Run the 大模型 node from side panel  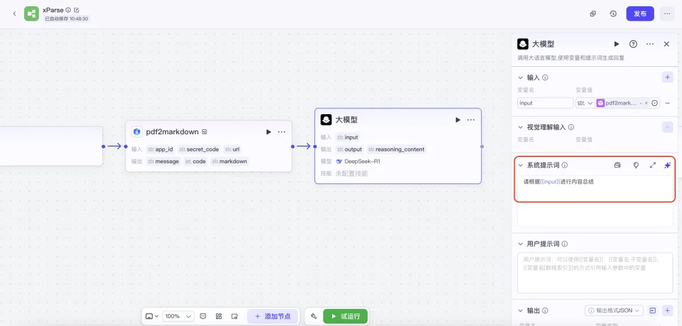tap(616, 44)
